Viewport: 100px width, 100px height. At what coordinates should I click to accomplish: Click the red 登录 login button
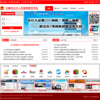[12, 28]
